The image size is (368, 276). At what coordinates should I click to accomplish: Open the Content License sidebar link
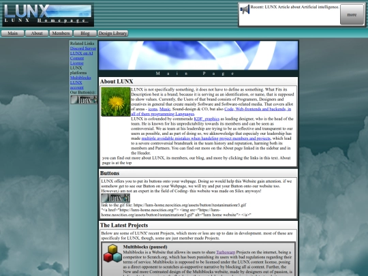coord(77,61)
